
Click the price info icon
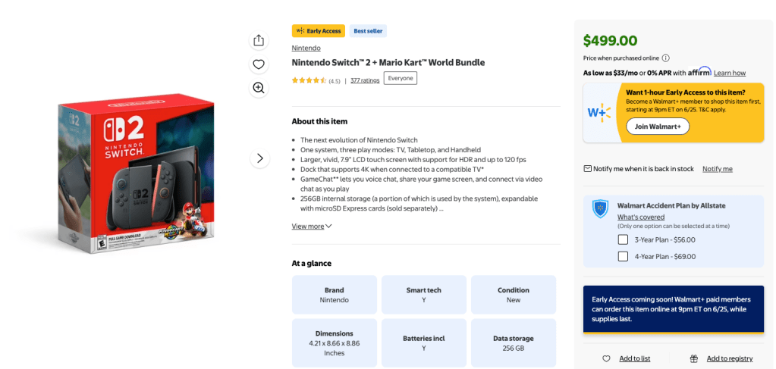click(x=665, y=58)
